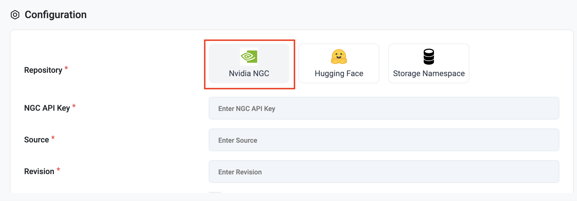Click the green Nvidia logo icon

(x=249, y=57)
